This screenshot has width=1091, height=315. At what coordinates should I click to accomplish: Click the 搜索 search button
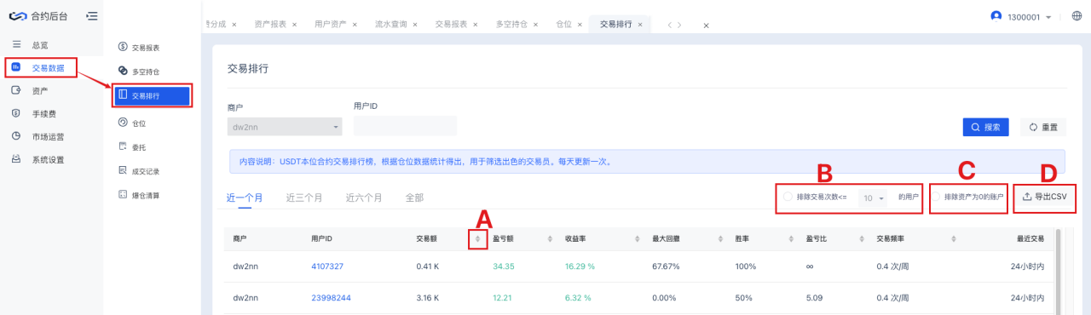(x=986, y=127)
